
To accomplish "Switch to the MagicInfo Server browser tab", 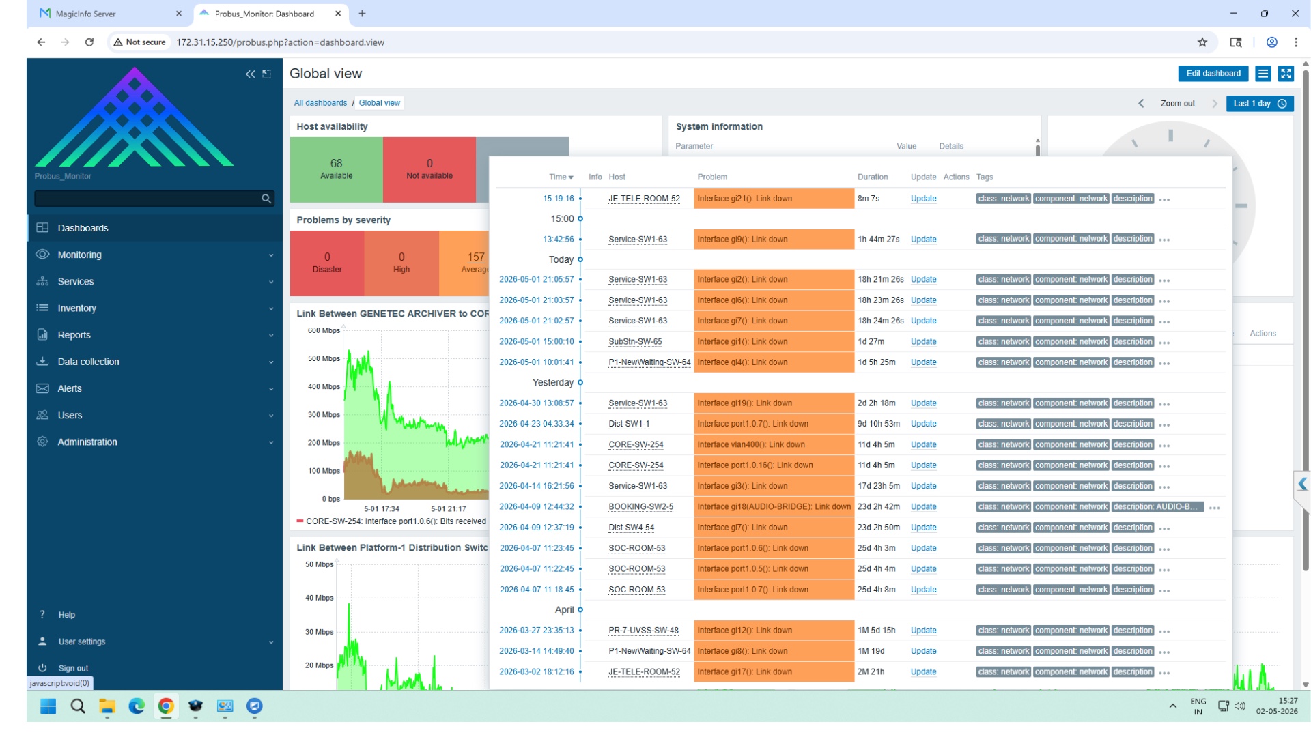I will click(x=109, y=14).
